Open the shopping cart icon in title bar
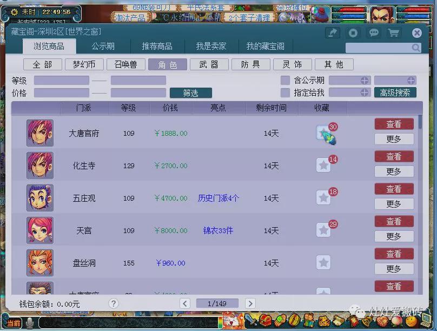Viewport: 437px width, 331px height. coord(394,33)
